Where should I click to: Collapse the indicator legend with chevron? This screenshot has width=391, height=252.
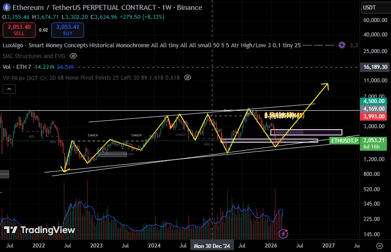(x=9, y=89)
